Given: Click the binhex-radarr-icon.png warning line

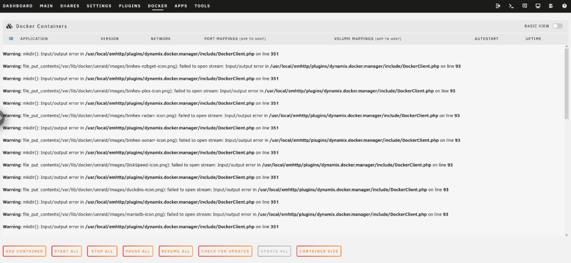Looking at the screenshot, I should [231, 115].
